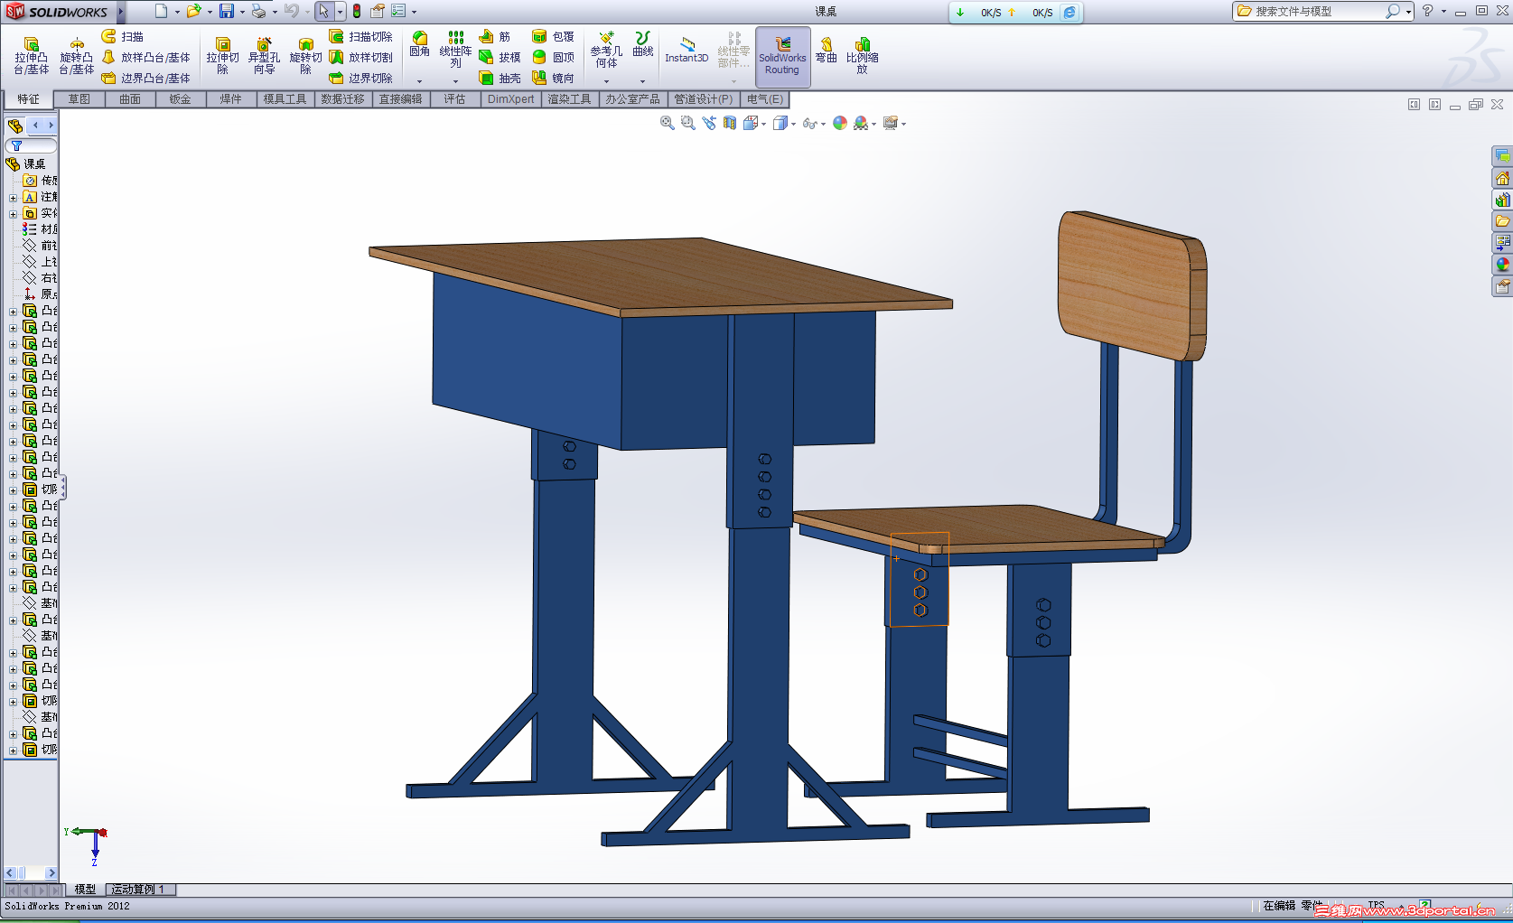The width and height of the screenshot is (1513, 923).
Task: Open the 模型 (Model) bottom tab
Action: click(x=85, y=890)
